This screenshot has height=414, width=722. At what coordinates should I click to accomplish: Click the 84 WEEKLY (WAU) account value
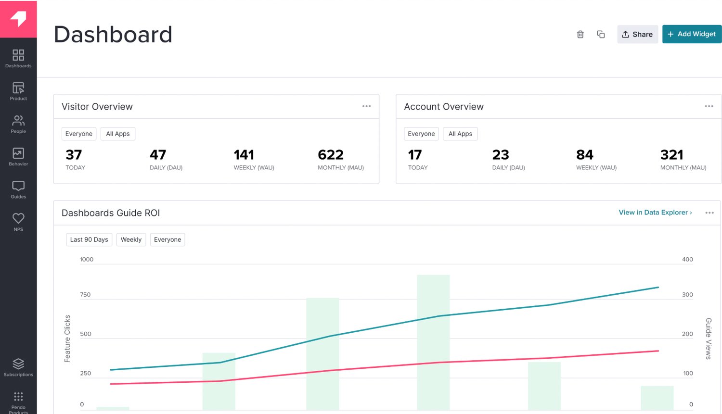pos(585,155)
